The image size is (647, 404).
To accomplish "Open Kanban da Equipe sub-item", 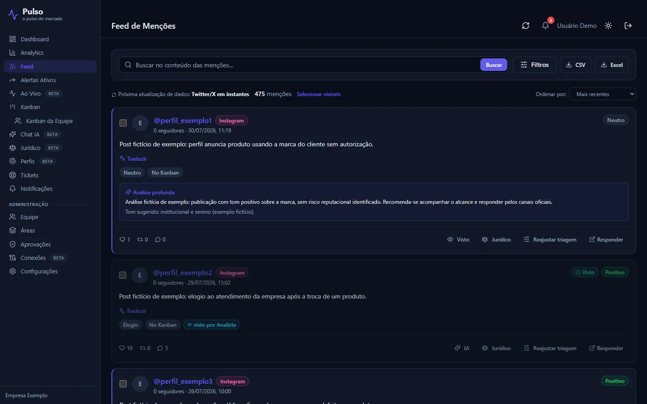I will tap(53, 121).
